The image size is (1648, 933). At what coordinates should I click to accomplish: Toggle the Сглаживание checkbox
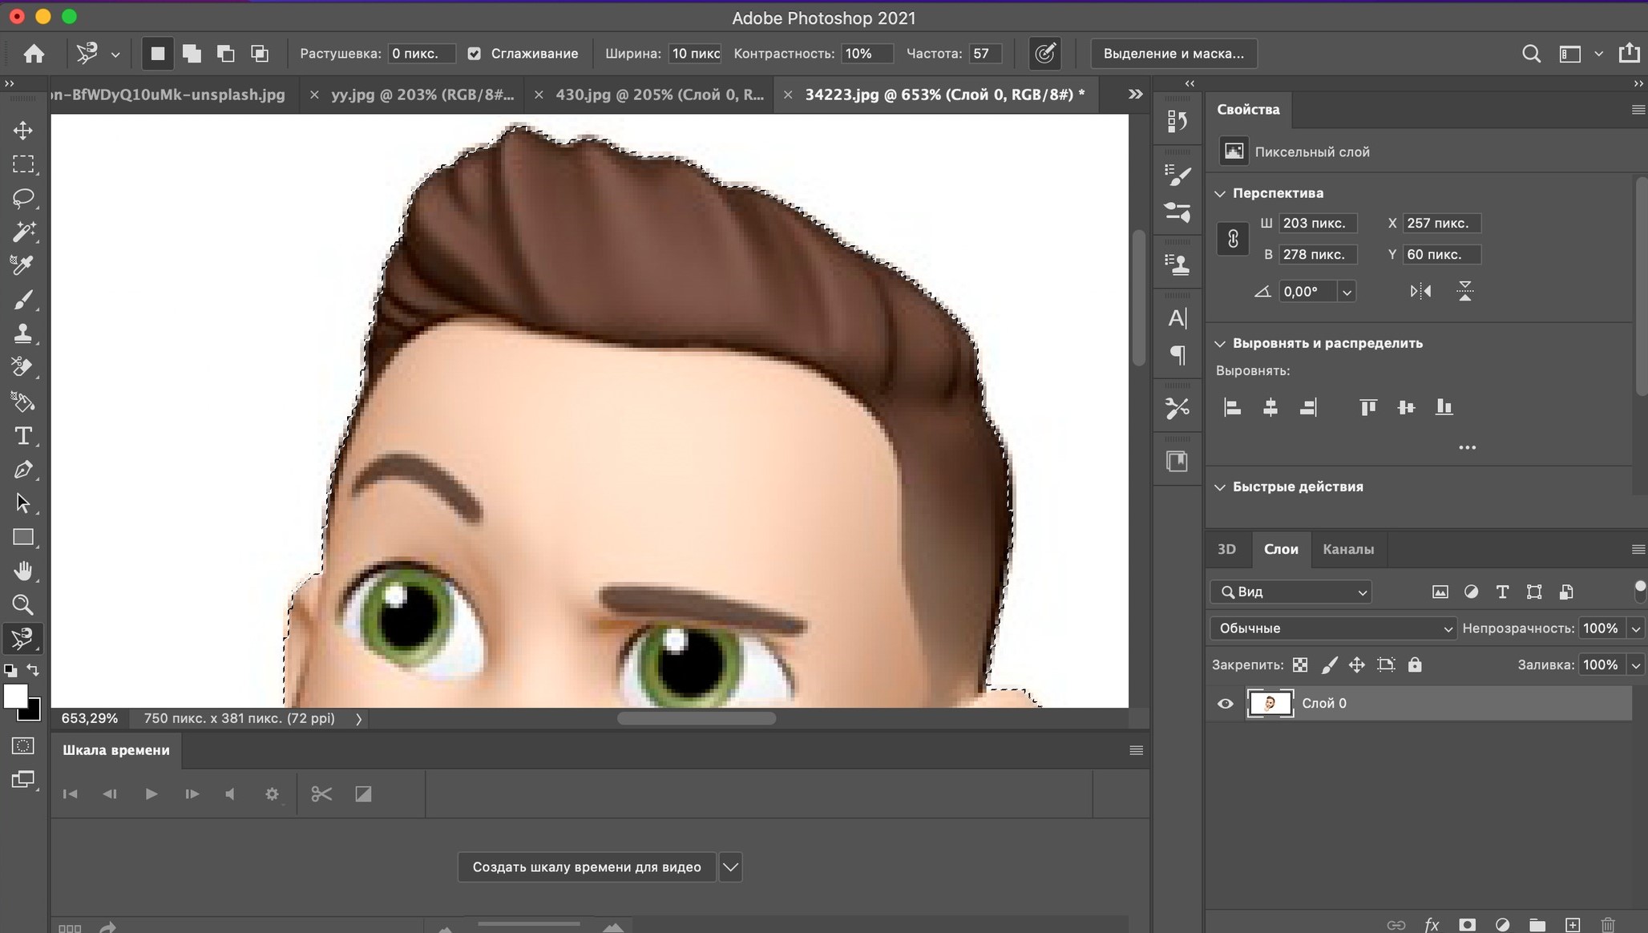point(475,53)
